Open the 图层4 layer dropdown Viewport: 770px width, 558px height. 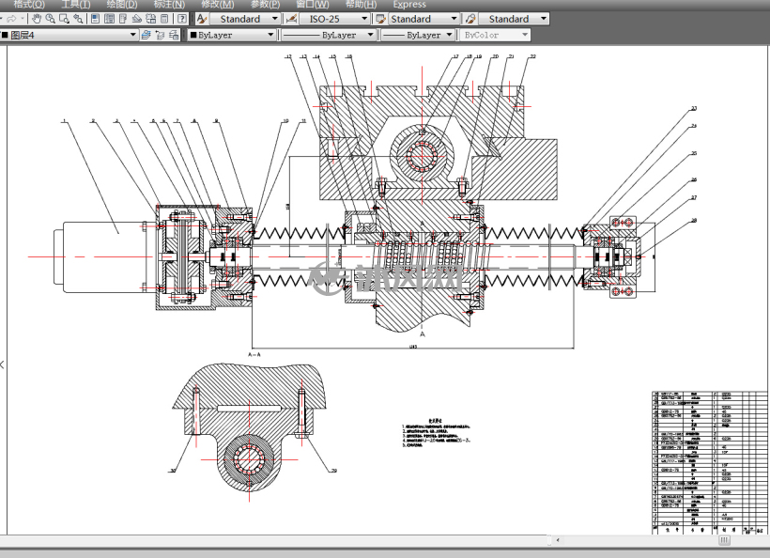click(x=69, y=35)
